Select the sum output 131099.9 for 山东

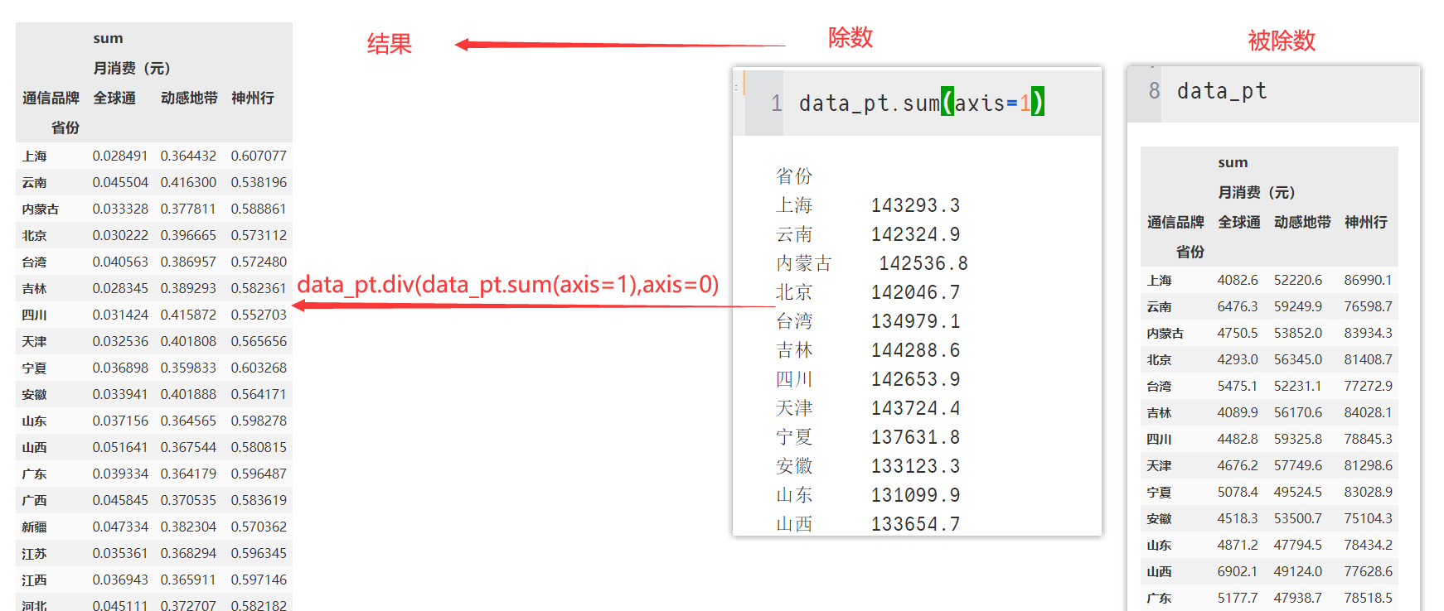(x=915, y=495)
